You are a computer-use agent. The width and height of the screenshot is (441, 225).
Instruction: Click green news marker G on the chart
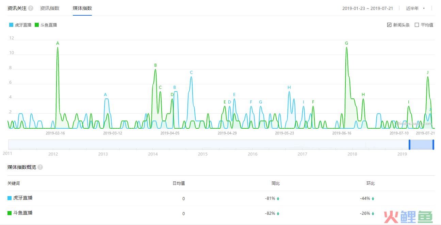(346, 43)
